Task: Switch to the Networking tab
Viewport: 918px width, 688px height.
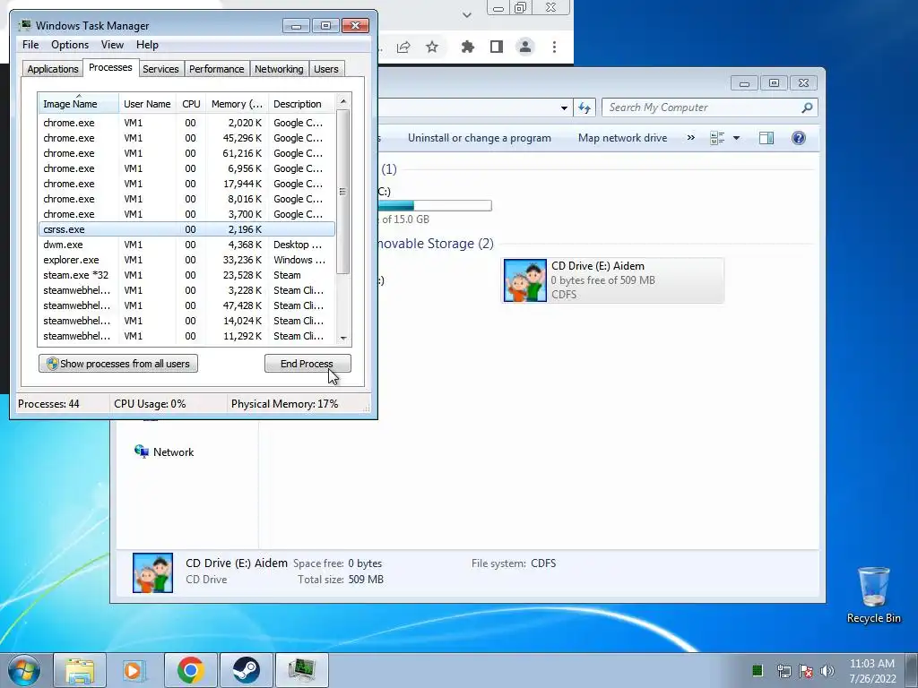Action: [x=279, y=69]
